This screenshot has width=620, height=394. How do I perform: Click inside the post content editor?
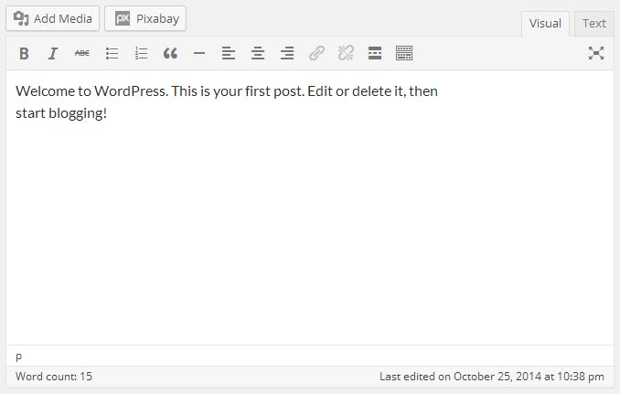(310, 208)
